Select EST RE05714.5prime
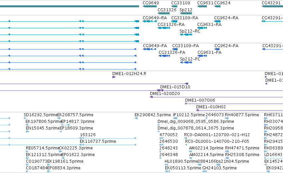 point(43,148)
